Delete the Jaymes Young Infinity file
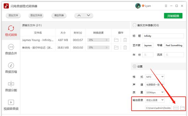 pyautogui.click(x=125, y=40)
